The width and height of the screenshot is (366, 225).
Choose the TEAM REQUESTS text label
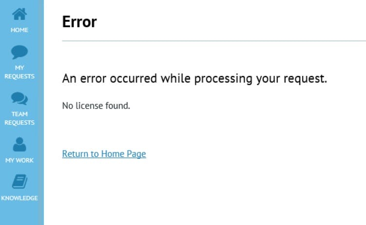click(19, 118)
